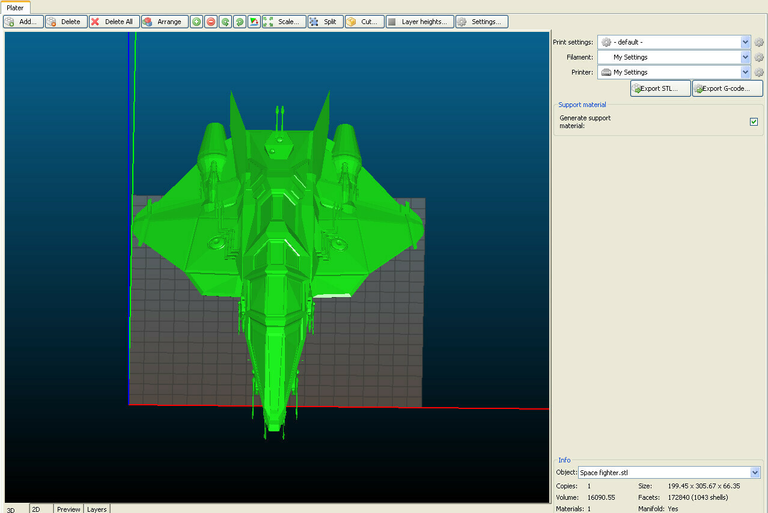Switch to the Preview tab
768x513 pixels.
click(68, 509)
